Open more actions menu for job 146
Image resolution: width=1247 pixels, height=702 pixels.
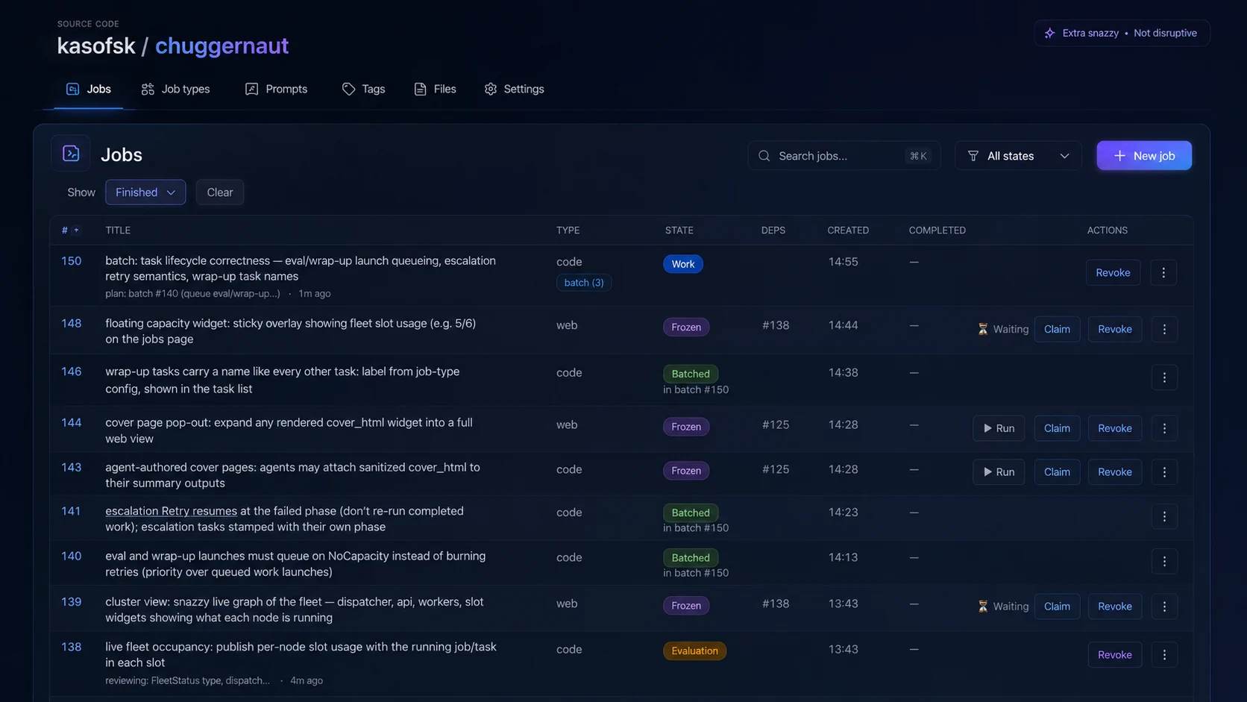tap(1164, 377)
